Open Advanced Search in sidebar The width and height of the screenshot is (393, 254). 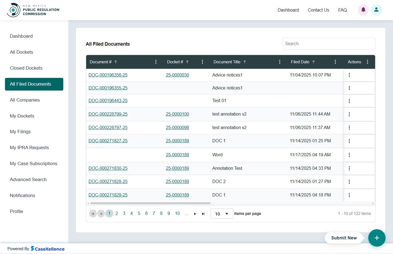pyautogui.click(x=28, y=179)
